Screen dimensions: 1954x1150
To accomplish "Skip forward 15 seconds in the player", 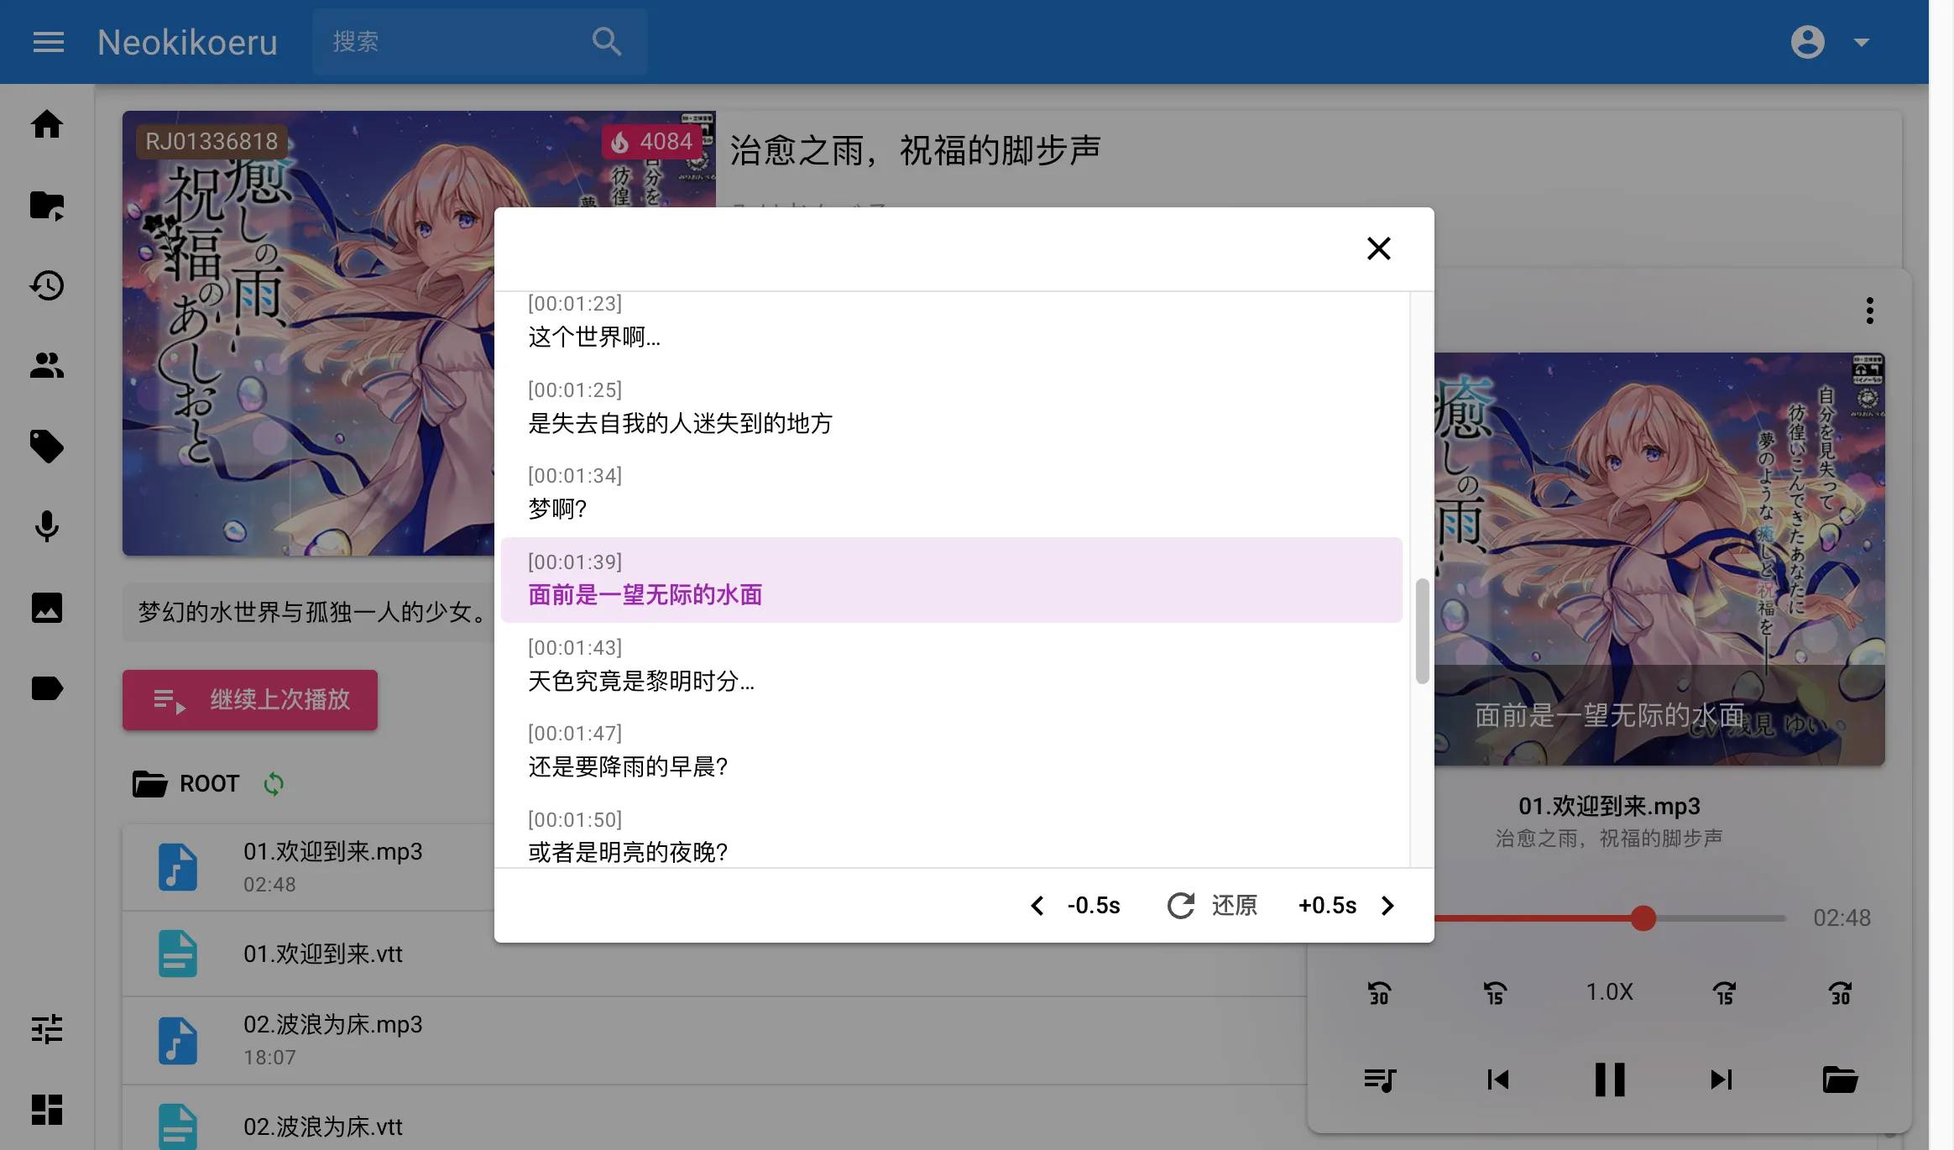I will (x=1722, y=993).
